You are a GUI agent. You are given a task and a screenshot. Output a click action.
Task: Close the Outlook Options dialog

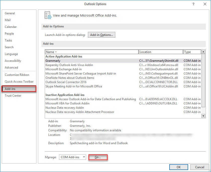tap(205, 4)
